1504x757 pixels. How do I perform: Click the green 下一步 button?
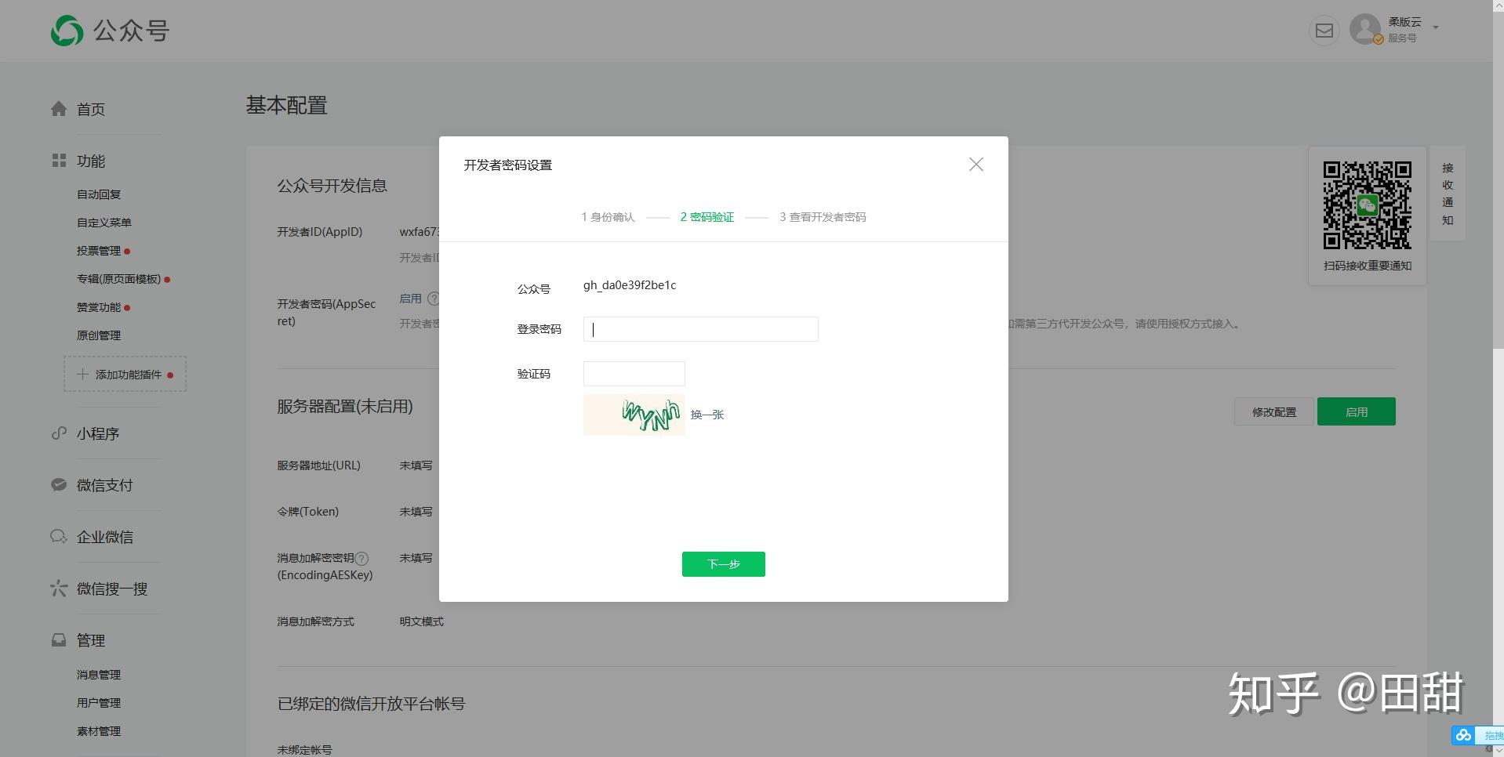pos(724,564)
